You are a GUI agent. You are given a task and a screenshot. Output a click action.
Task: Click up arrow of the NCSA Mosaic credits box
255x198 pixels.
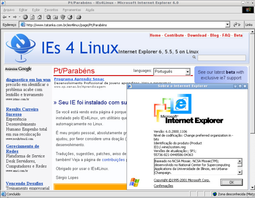[240, 161]
